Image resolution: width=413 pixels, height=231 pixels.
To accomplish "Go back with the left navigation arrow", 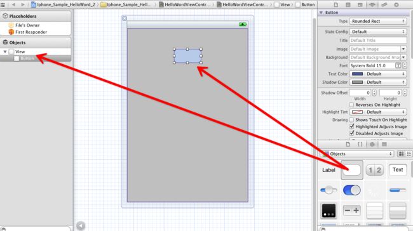I will 13,4.
